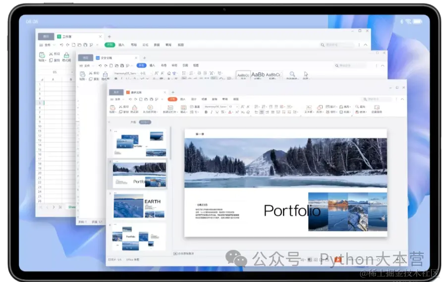This screenshot has width=443, height=282.
Task: Click Copy (复制) in presentation window
Action: point(124,112)
